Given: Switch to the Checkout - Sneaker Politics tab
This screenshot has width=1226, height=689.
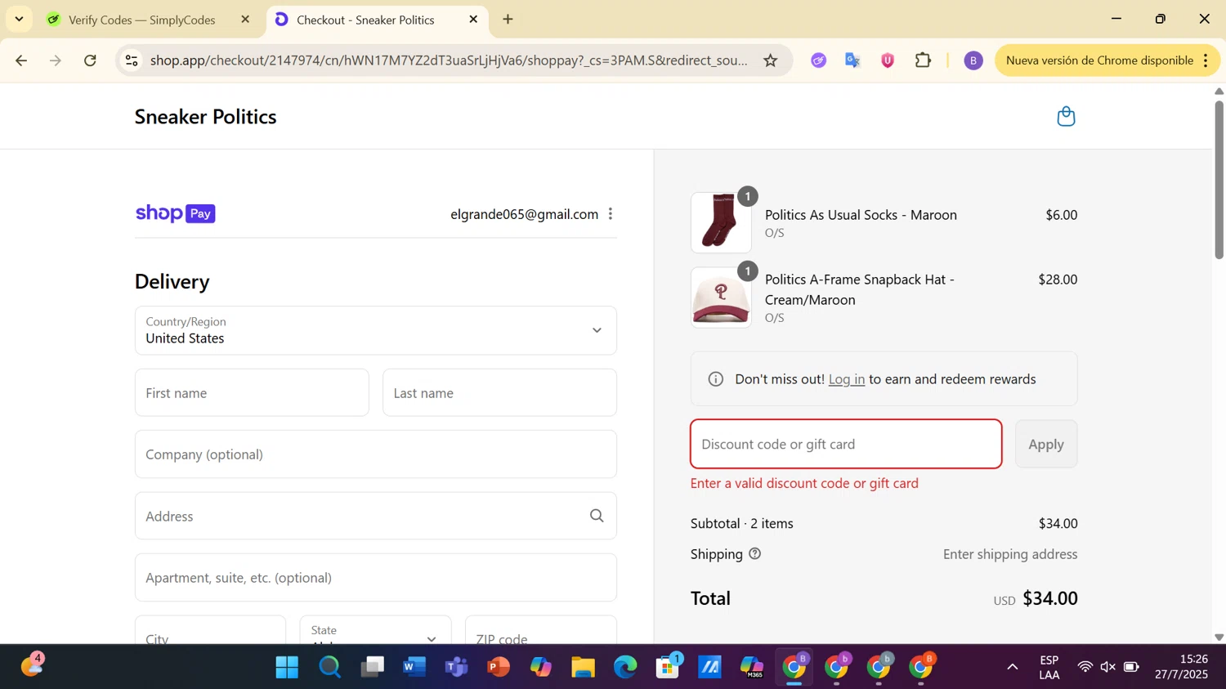Looking at the screenshot, I should click(x=377, y=20).
